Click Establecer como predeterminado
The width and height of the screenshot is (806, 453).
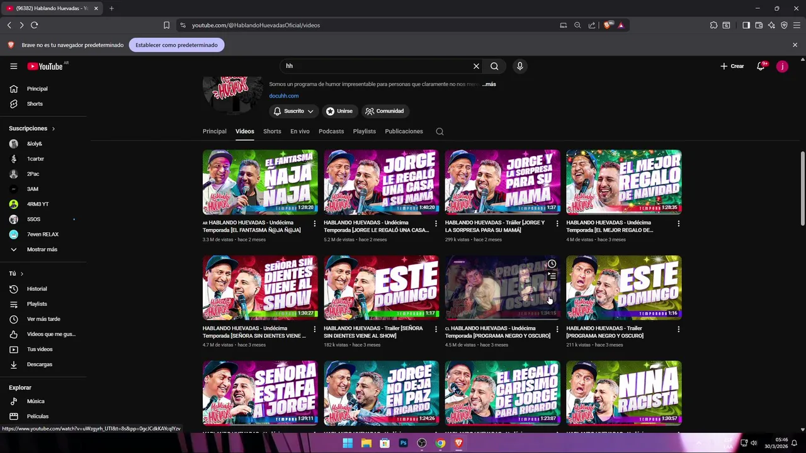[176, 45]
